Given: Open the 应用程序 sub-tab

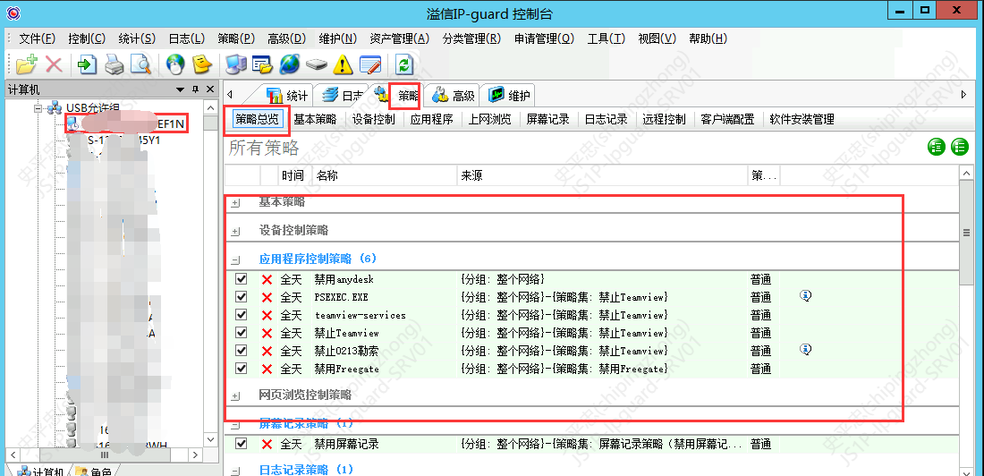Looking at the screenshot, I should 432,119.
